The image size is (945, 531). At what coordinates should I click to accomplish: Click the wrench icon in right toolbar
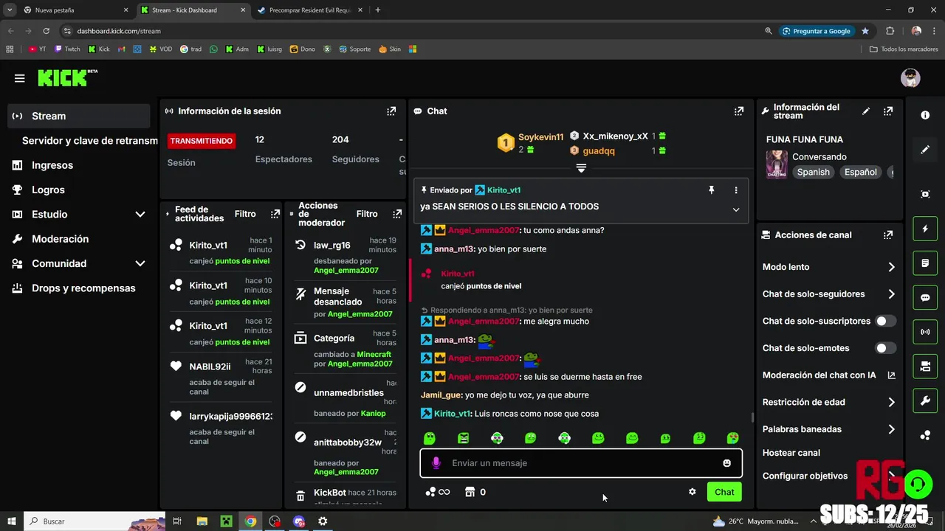pos(925,400)
